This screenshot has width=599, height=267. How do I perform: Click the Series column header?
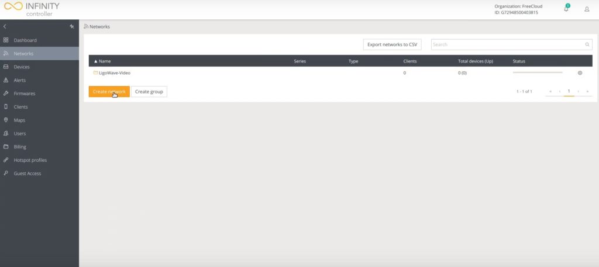(300, 61)
